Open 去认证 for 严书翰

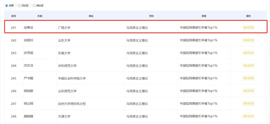click(x=248, y=78)
